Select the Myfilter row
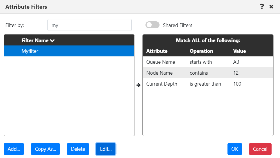The image size is (280, 158). pyautogui.click(x=69, y=51)
